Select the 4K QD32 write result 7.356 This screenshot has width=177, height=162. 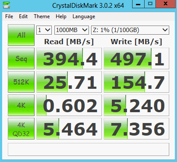pyautogui.click(x=136, y=129)
